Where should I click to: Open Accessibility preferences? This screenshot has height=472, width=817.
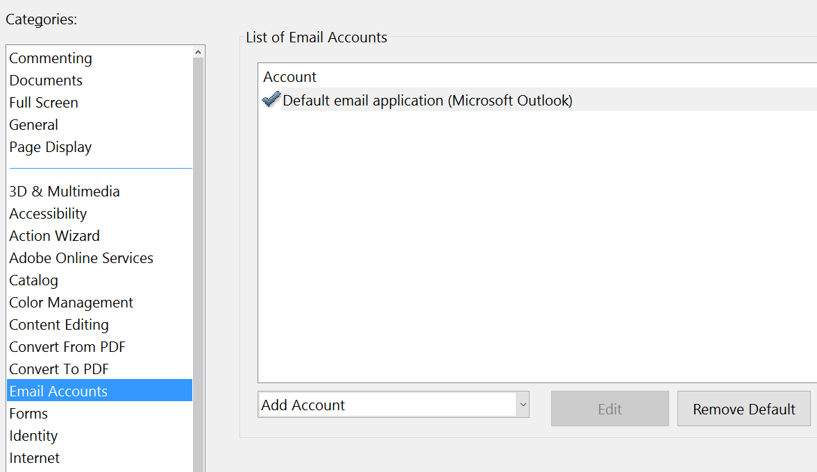(48, 213)
